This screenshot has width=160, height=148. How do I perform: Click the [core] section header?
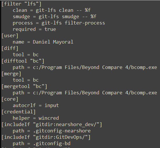10,99
